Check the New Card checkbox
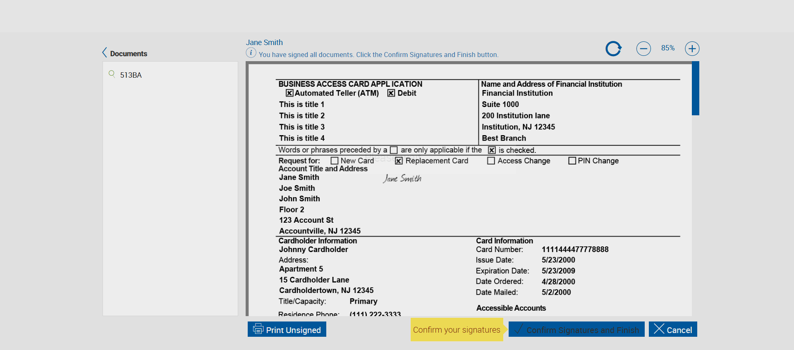 tap(335, 161)
